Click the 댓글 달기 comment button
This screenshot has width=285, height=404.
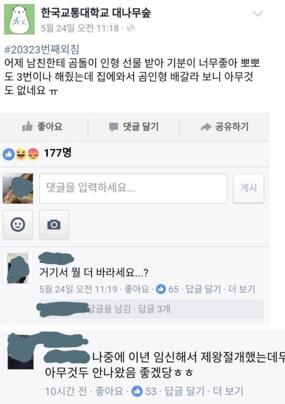[134, 127]
